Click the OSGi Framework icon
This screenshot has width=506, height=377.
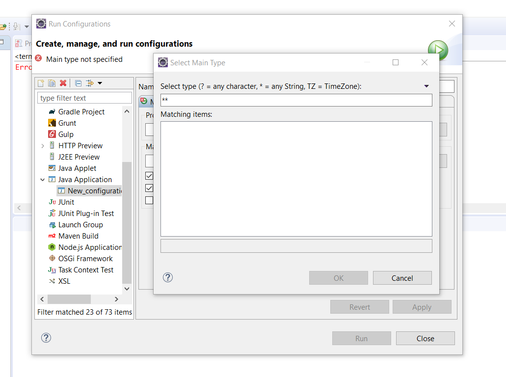(52, 258)
